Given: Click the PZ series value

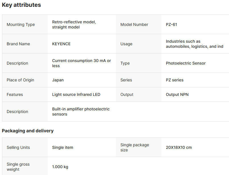Looking at the screenshot, I should click(x=174, y=80).
